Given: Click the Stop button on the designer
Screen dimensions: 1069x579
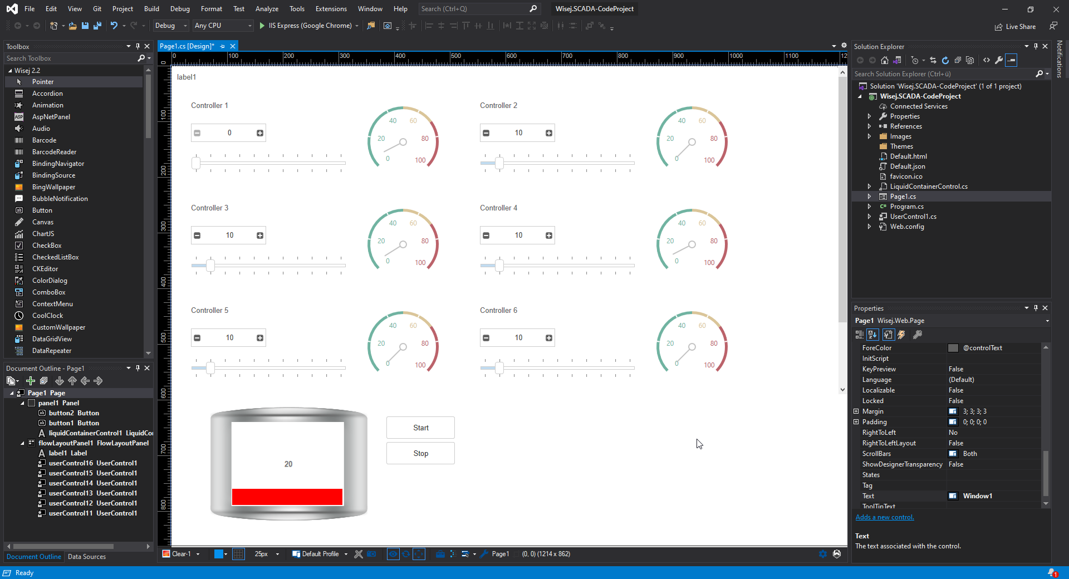Looking at the screenshot, I should pos(421,453).
